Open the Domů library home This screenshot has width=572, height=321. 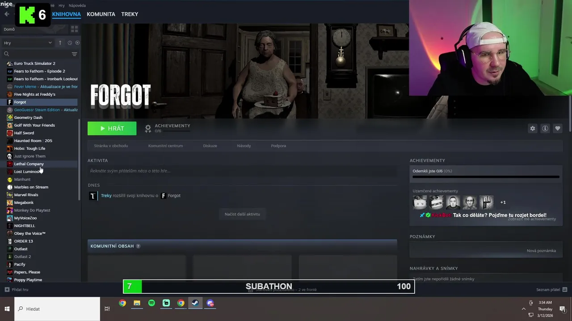[9, 29]
